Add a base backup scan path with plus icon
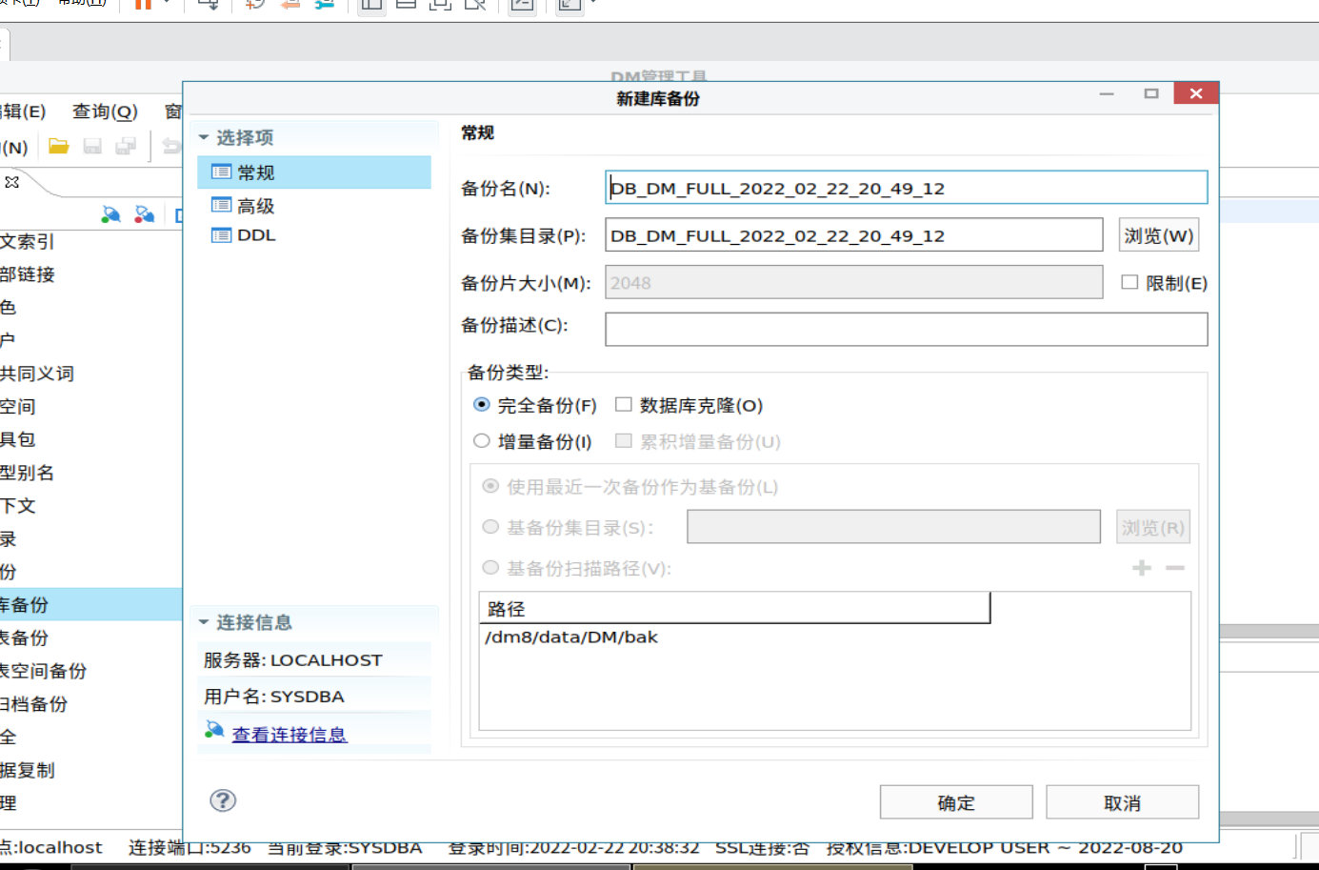This screenshot has height=870, width=1319. pyautogui.click(x=1142, y=568)
